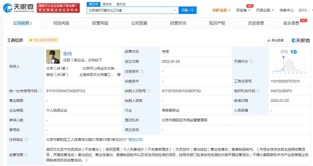Viewport: 313px width, 166px height.
Task: Click 附近公司 link
Action: coord(136,140)
